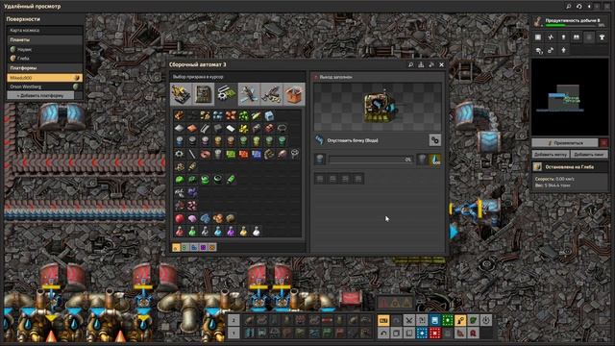Click the minimap preview thumbnail
Screen dimensions: 615x346
570,97
